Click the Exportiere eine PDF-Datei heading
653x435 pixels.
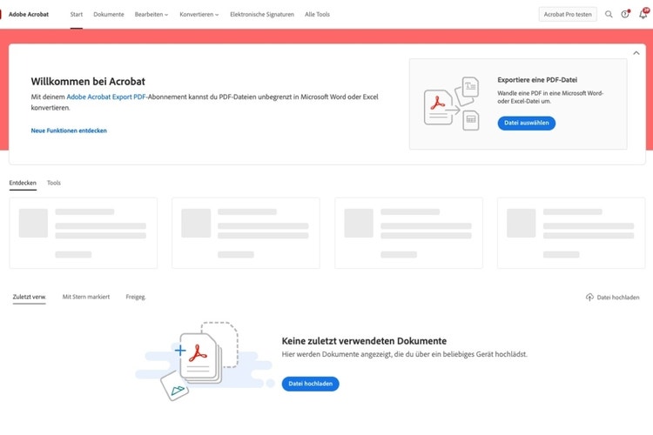coord(537,80)
